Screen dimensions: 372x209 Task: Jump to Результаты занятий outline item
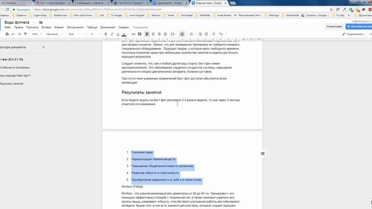12,84
